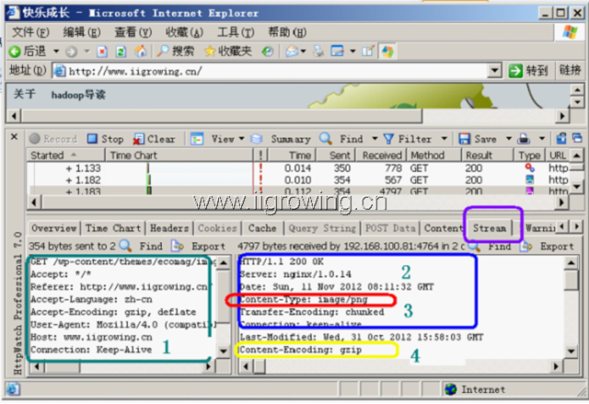The height and width of the screenshot is (404, 589).
Task: Click Find in the HttpWatch toolbar
Action: 341,139
